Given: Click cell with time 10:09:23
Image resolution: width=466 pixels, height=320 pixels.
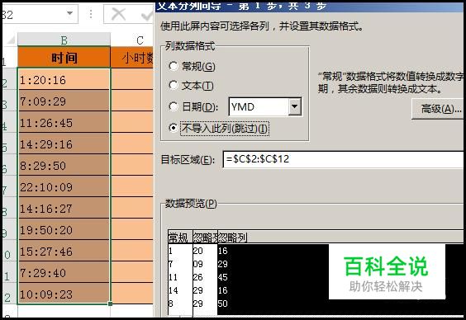Looking at the screenshot, I should coord(64,294).
